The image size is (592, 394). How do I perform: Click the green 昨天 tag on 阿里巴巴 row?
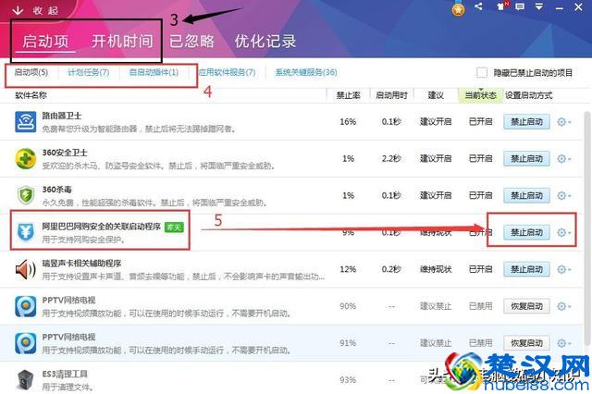pos(174,227)
